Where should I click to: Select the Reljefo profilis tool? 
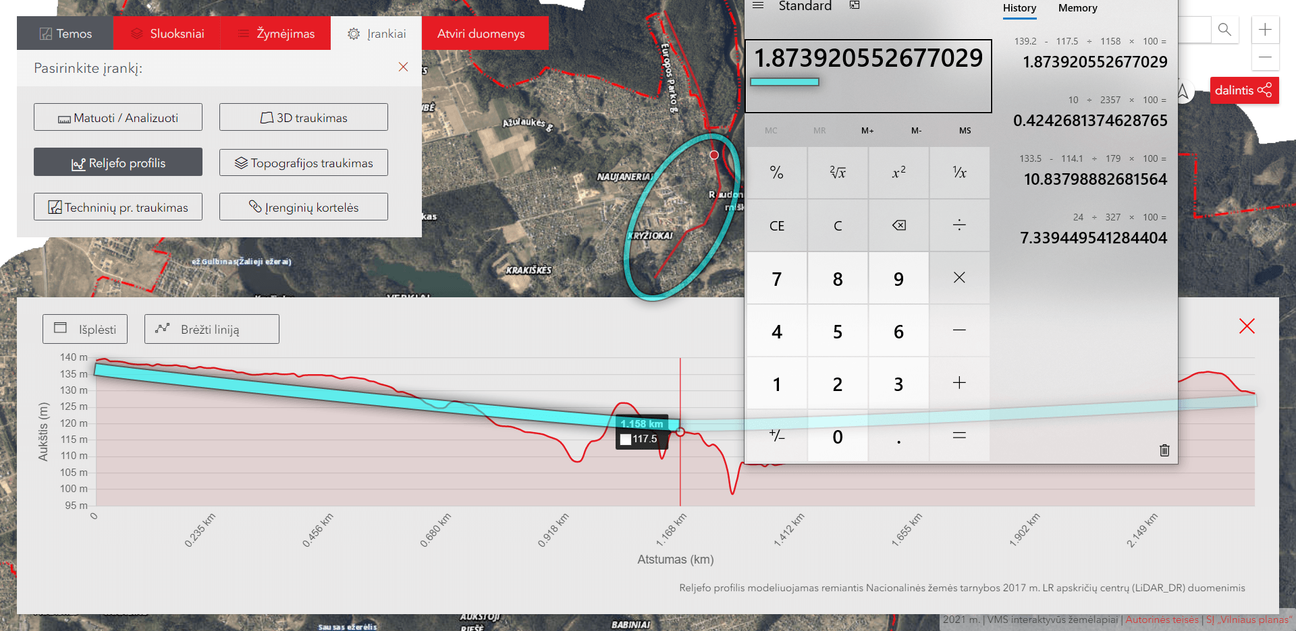point(118,162)
